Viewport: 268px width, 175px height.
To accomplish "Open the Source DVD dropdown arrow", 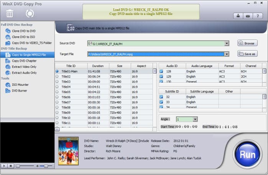I will click(227, 43).
